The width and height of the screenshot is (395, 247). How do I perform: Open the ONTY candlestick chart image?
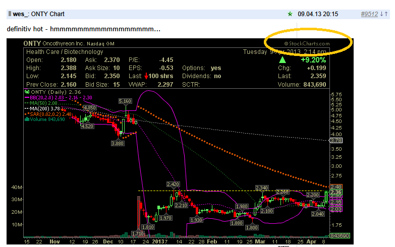point(180,141)
